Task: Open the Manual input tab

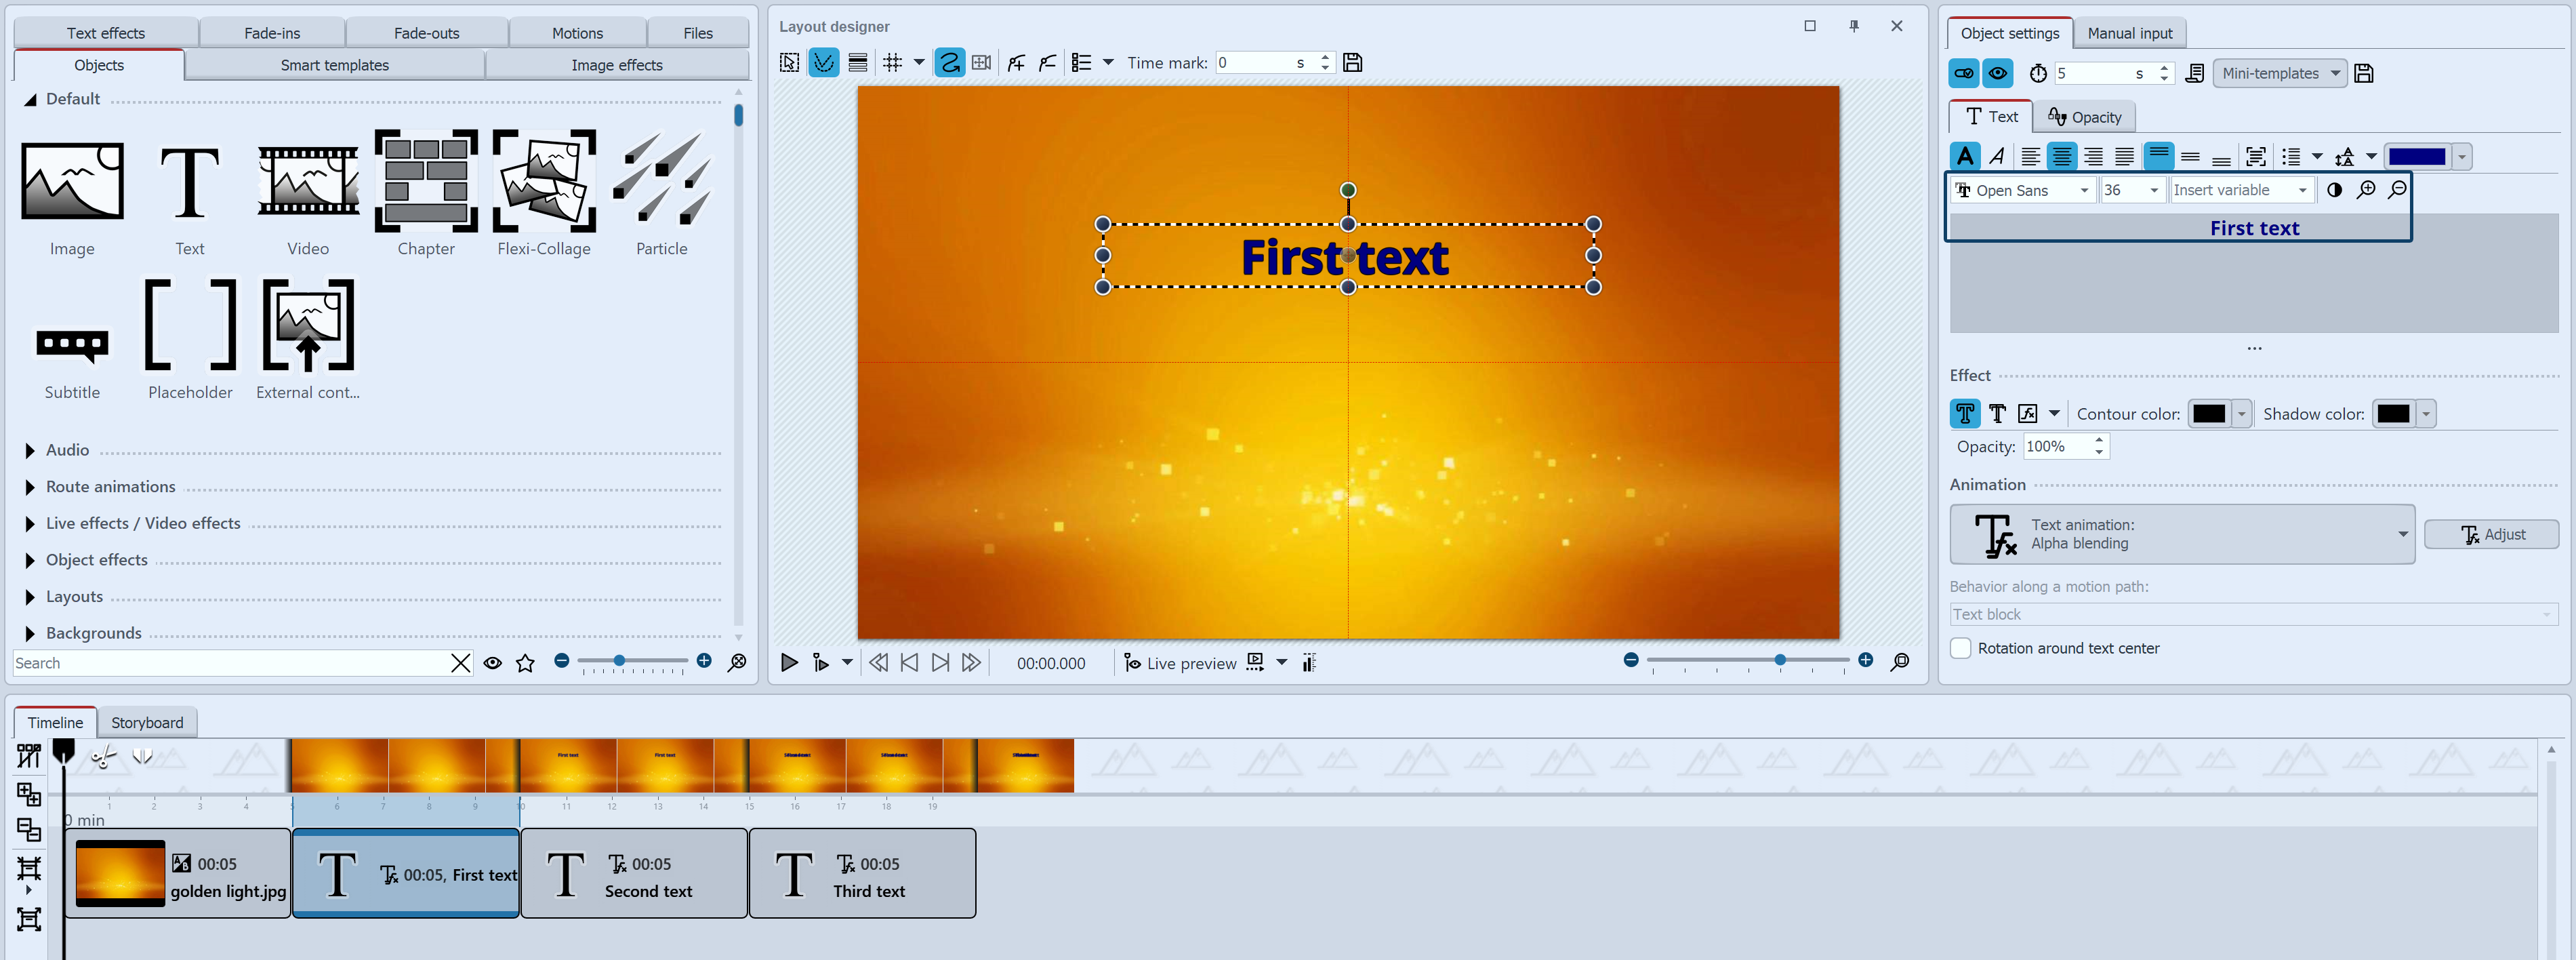Action: pyautogui.click(x=2130, y=32)
